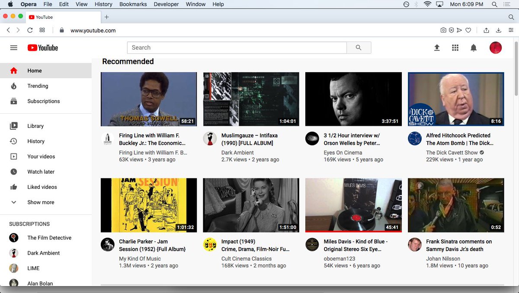Open Your videos in sidebar
The image size is (519, 293).
pos(46,156)
